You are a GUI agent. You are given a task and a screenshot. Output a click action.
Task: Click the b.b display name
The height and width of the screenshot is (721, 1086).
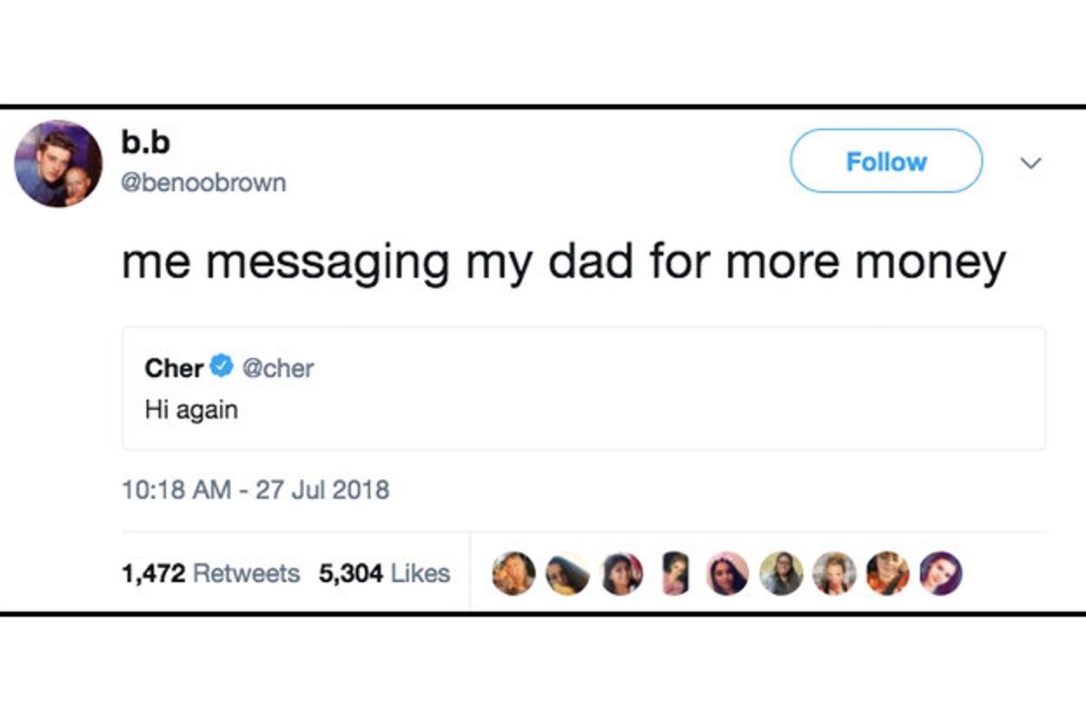point(145,142)
